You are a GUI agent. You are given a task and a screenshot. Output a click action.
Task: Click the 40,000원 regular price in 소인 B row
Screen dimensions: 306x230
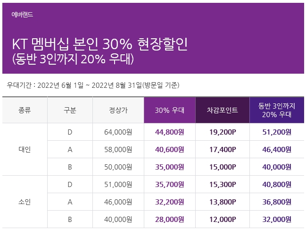(x=118, y=220)
